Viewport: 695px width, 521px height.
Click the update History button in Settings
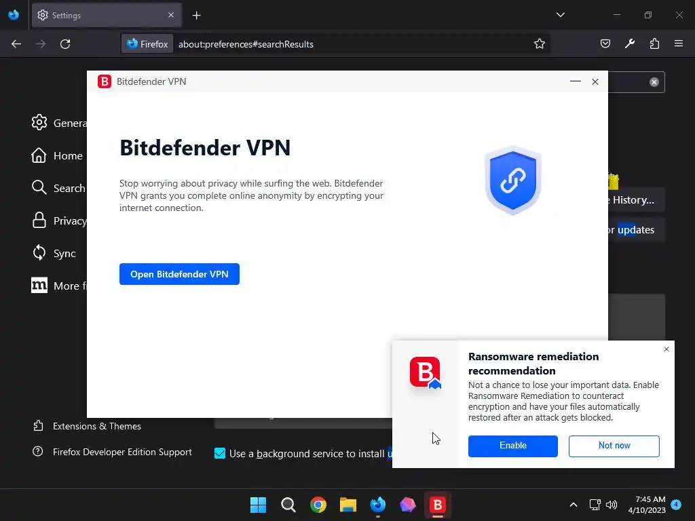coord(636,200)
